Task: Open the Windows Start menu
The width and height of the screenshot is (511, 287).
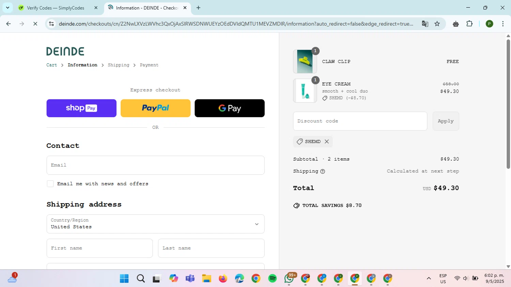Action: 124,278
